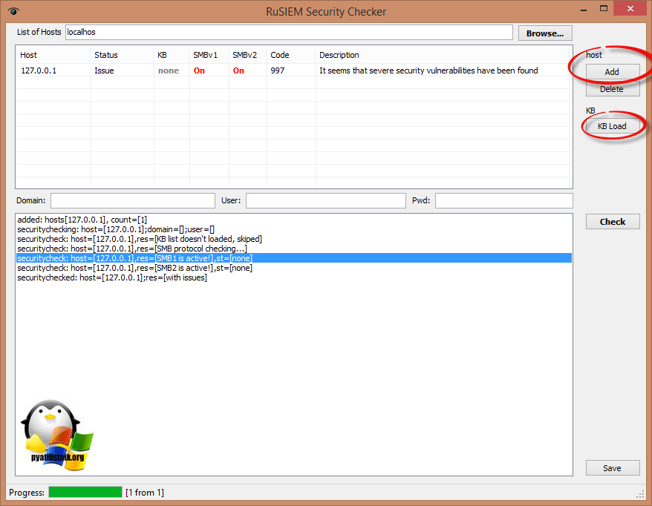Click the Domain input field
Screen dimensions: 652x506
point(132,201)
